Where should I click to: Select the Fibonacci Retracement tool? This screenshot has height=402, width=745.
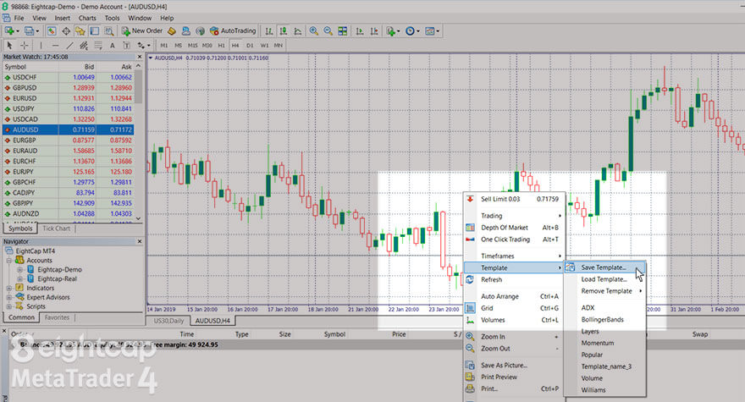(98, 46)
